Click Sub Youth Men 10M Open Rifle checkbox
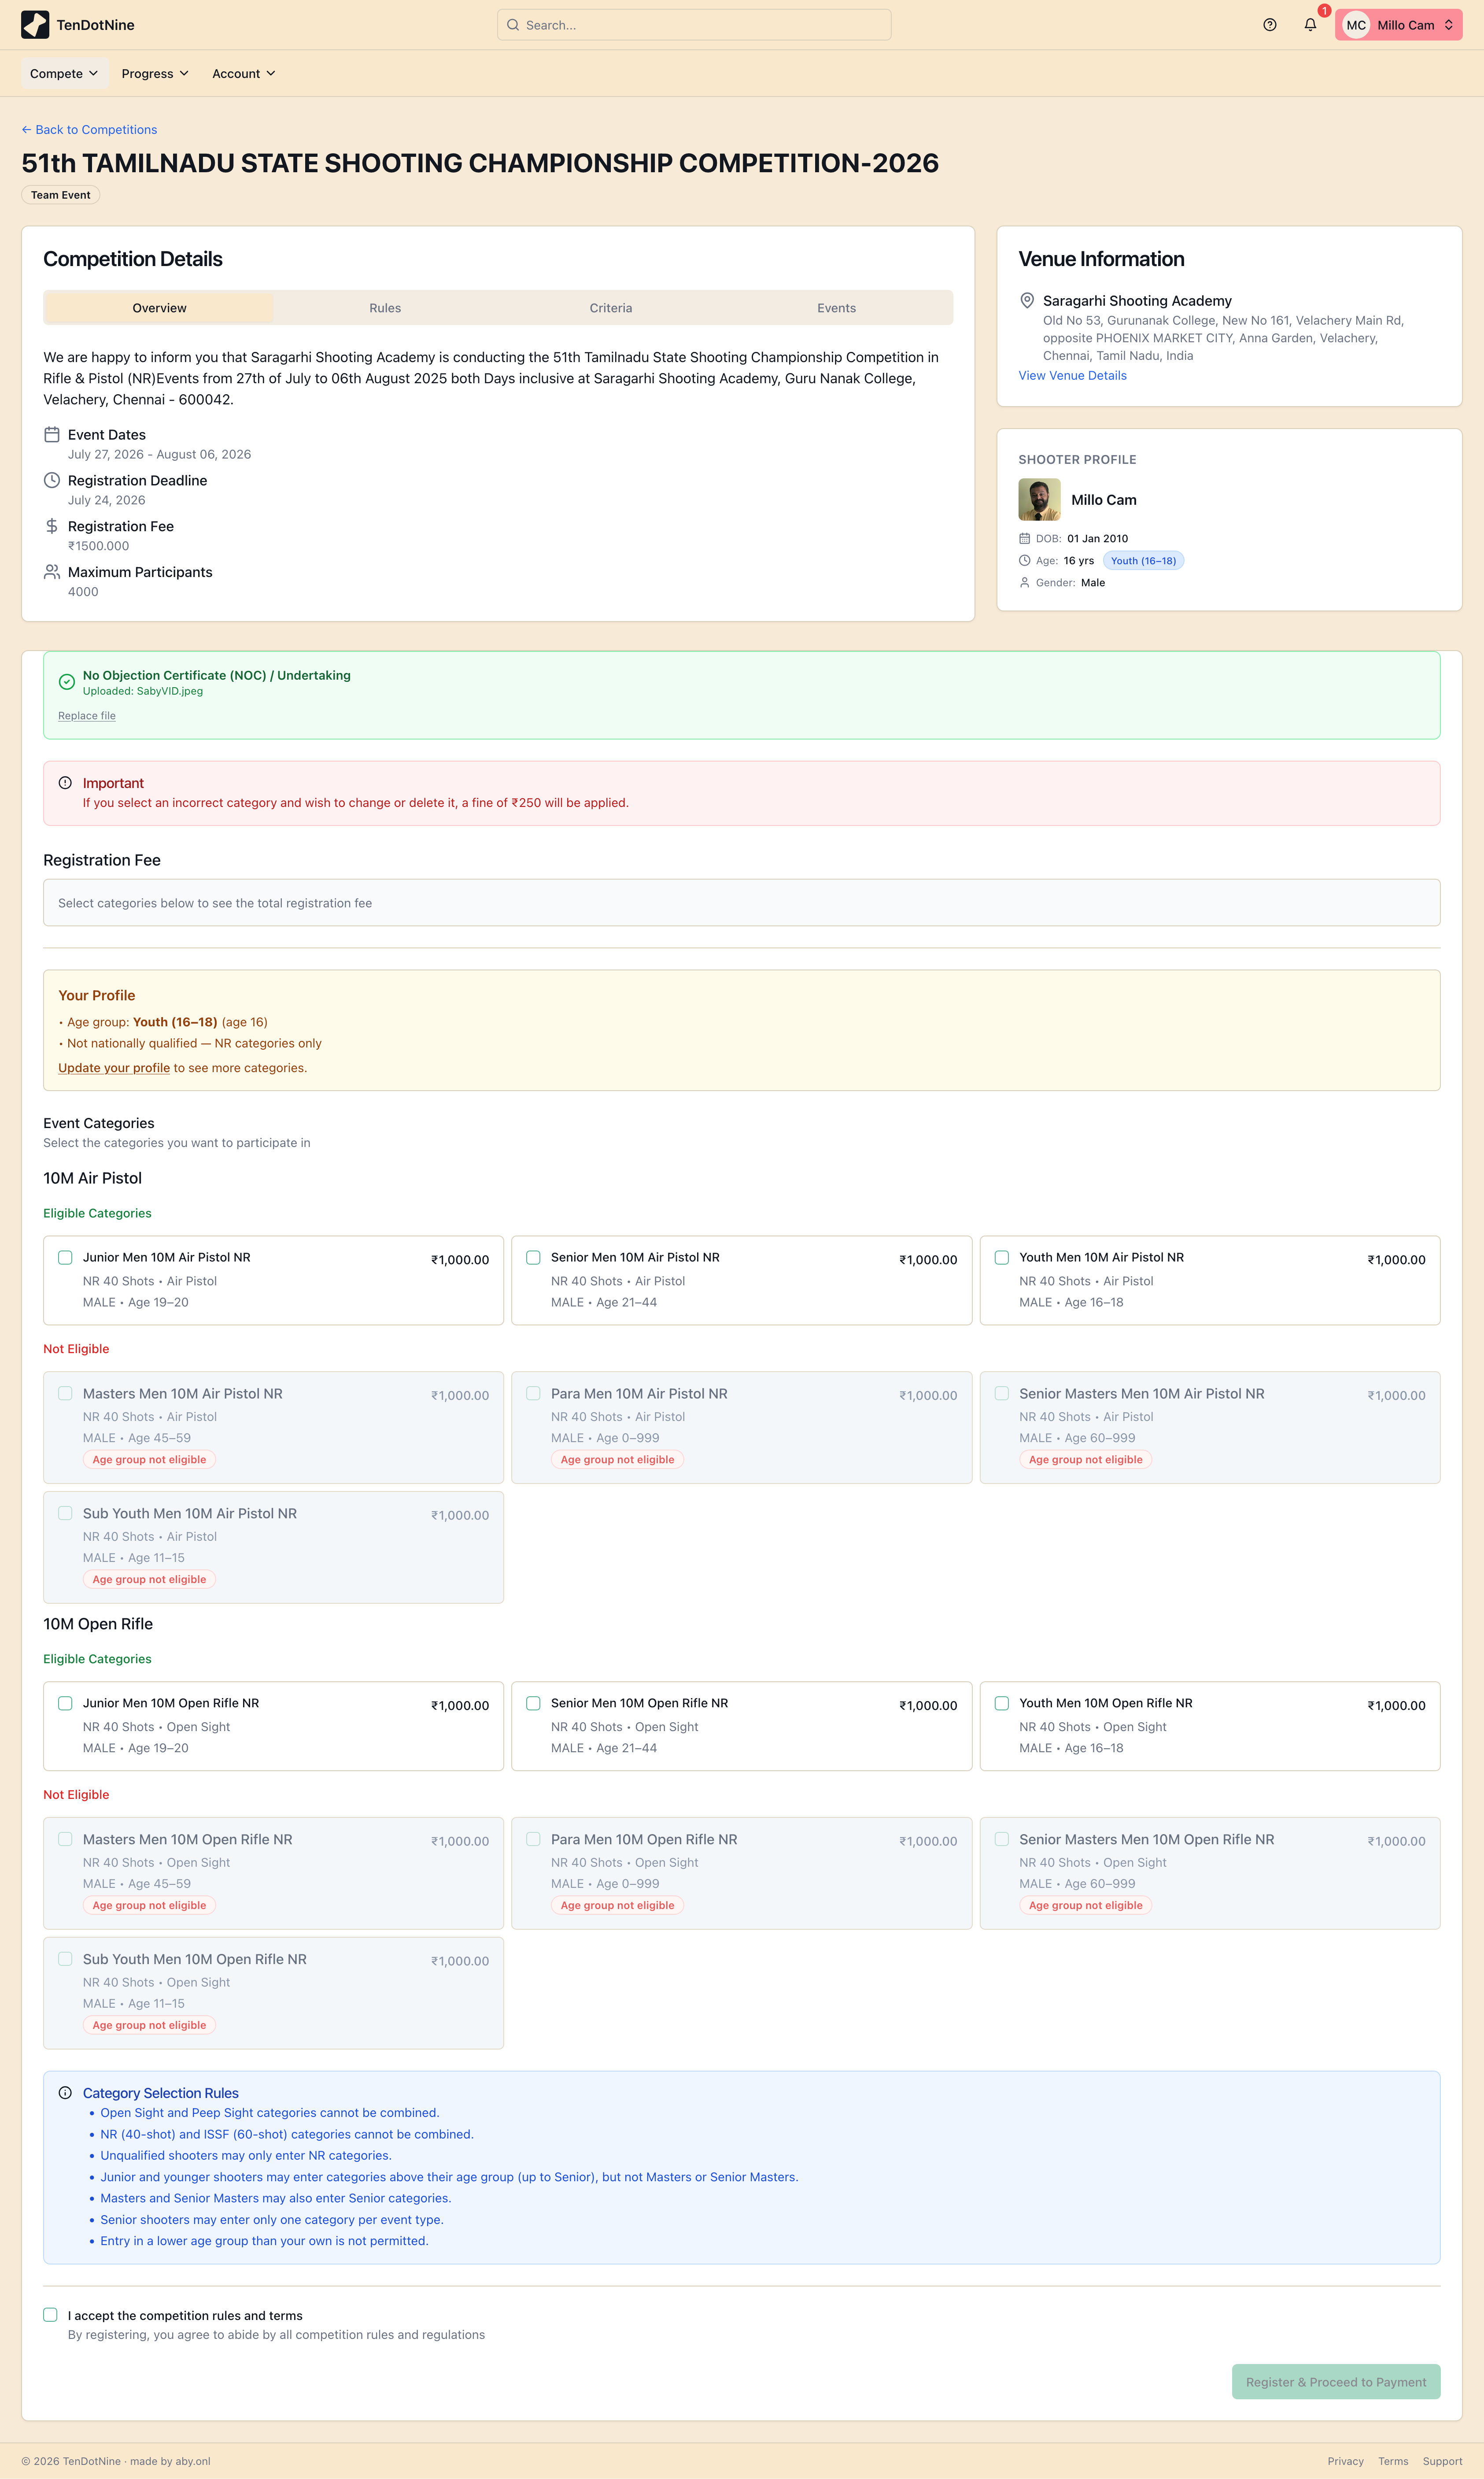 pyautogui.click(x=65, y=1959)
